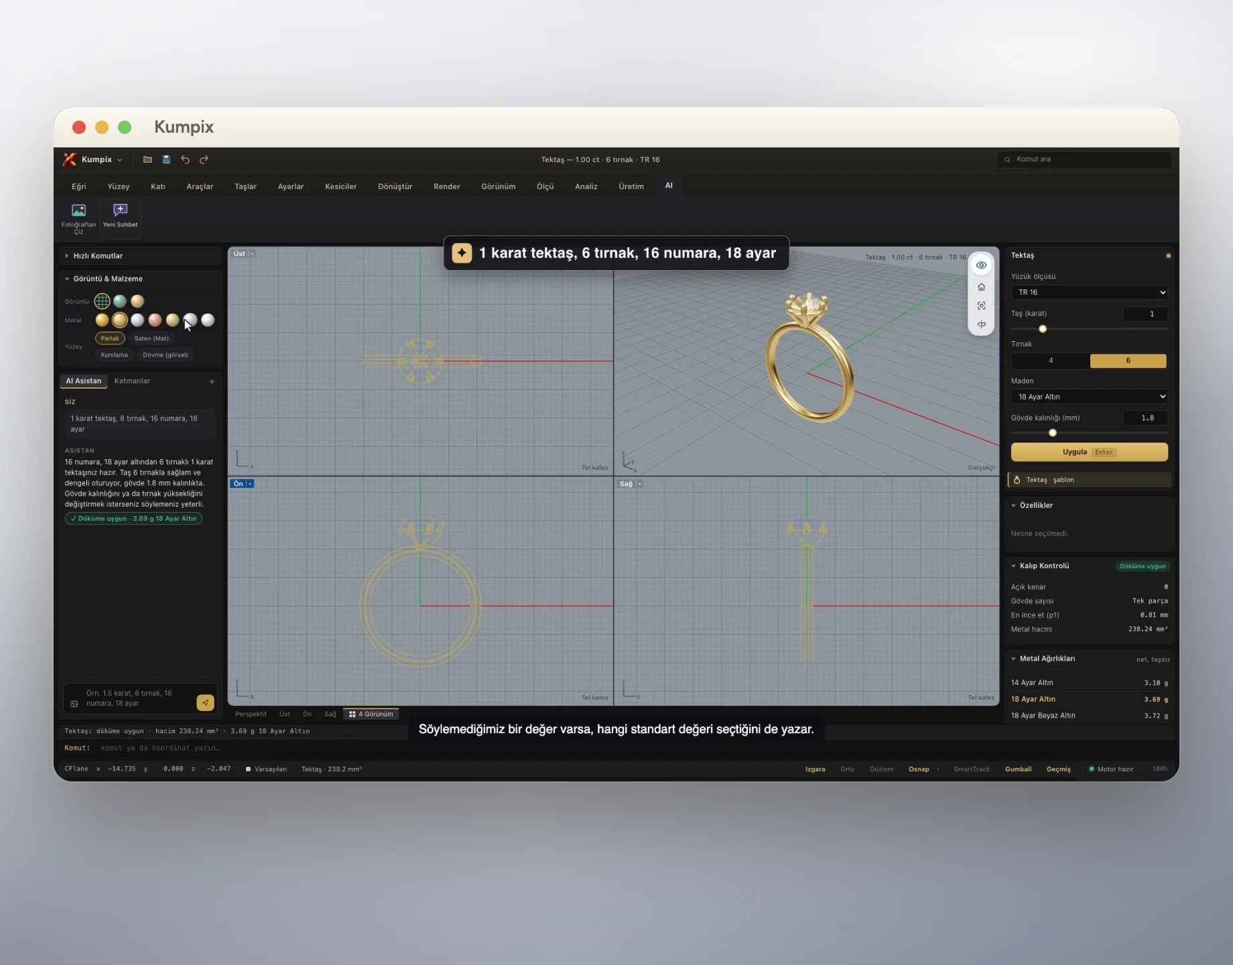
Task: Select 6 prongs in Tırnak
Action: pyautogui.click(x=1128, y=361)
